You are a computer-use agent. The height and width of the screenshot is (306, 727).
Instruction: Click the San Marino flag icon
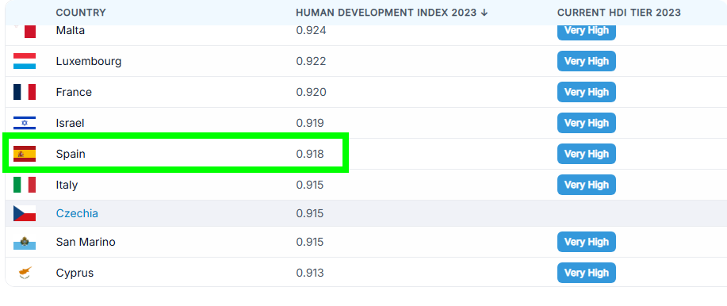[x=25, y=242]
